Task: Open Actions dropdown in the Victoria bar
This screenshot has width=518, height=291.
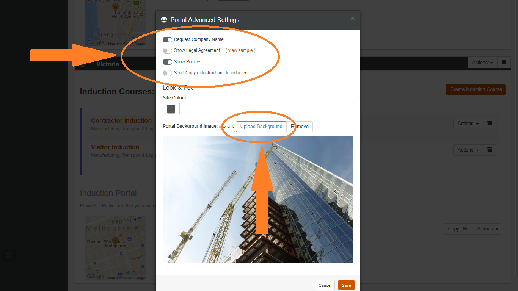Action: click(483, 63)
